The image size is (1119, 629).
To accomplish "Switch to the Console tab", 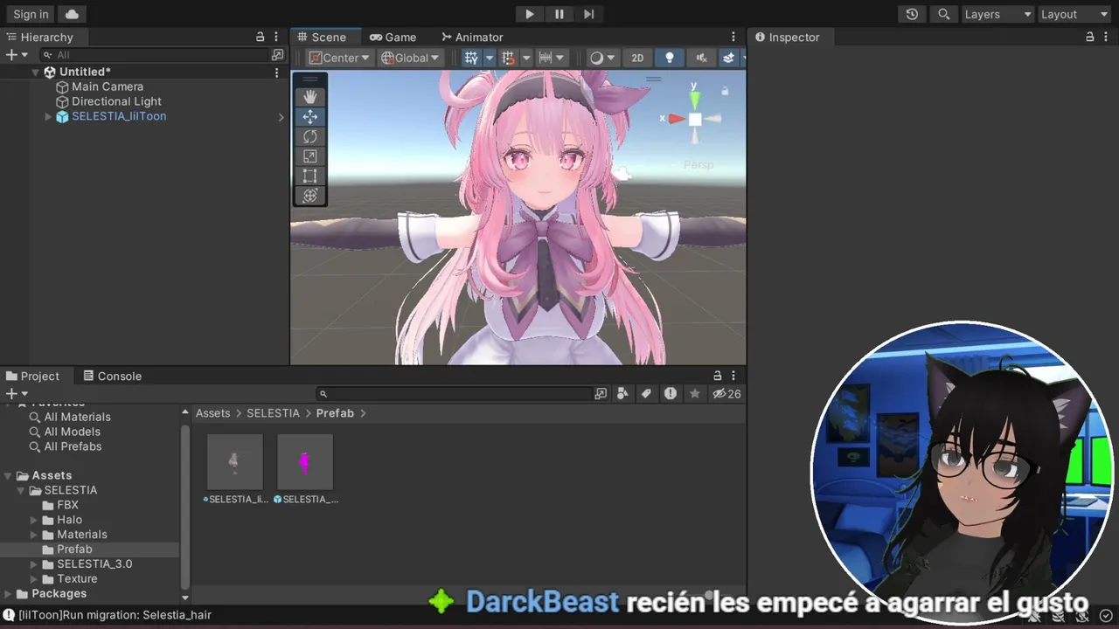I will coord(112,376).
